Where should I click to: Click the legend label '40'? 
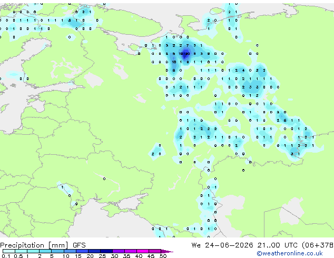(x=139, y=256)
